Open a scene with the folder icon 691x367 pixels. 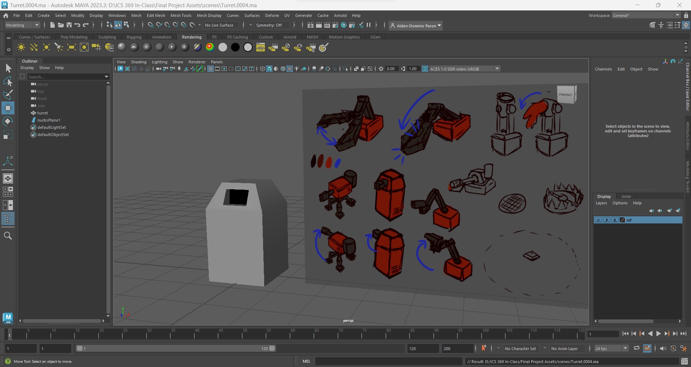(61, 25)
